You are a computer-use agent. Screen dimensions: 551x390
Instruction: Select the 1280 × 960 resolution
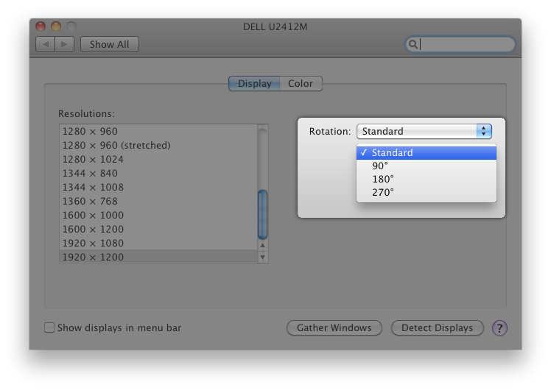point(158,131)
